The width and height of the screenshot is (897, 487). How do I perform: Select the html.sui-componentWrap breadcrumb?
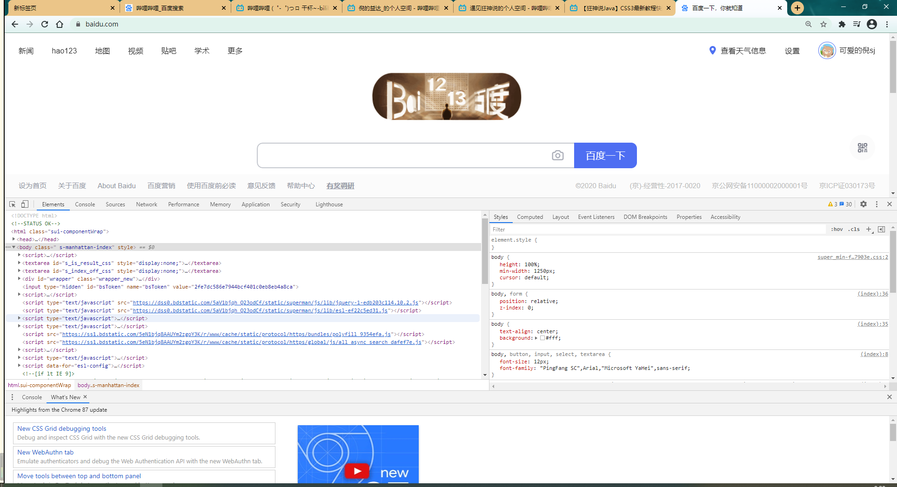click(x=40, y=385)
